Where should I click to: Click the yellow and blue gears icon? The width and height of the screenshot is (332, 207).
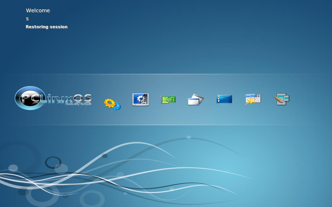113,104
